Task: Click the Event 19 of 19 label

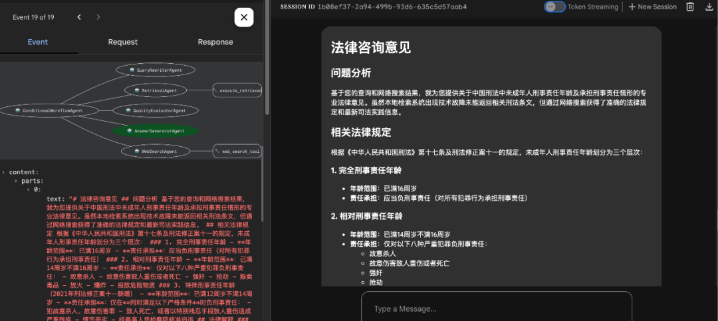Action: tap(33, 17)
